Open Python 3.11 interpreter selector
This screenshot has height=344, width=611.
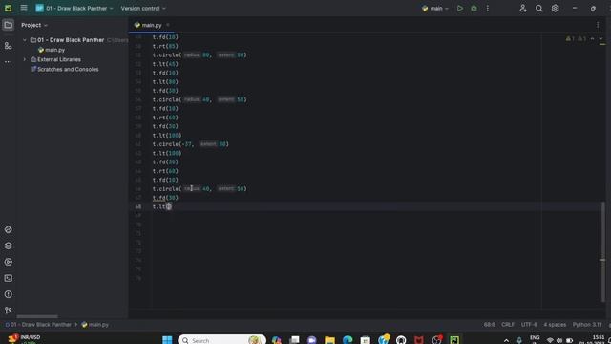[x=587, y=325]
